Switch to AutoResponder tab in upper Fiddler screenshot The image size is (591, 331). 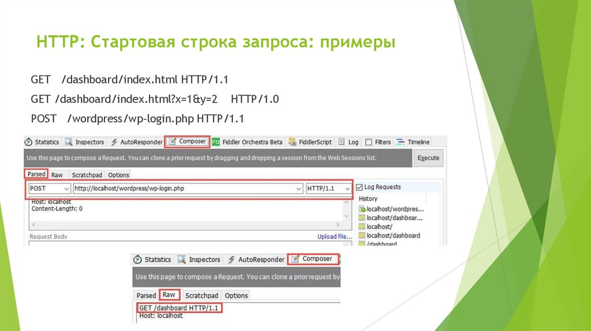136,142
